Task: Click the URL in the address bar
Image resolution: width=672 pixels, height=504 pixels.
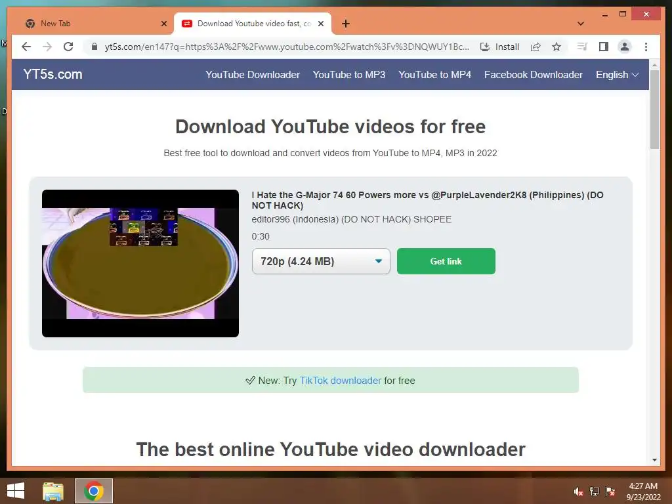Action: (287, 47)
